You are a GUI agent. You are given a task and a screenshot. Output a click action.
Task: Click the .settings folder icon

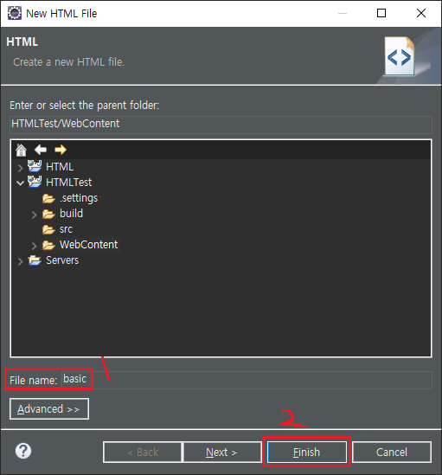(x=48, y=199)
